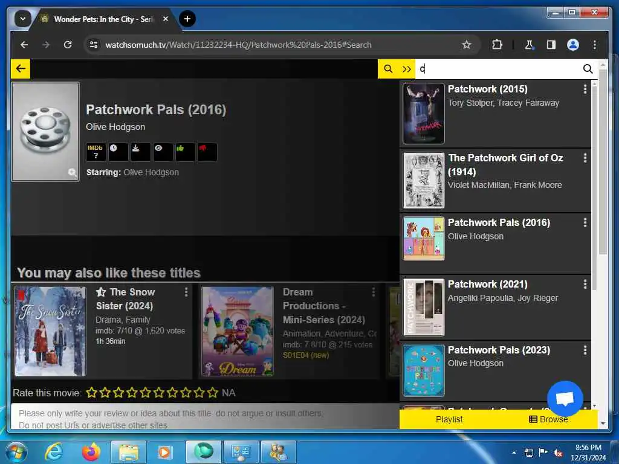This screenshot has width=619, height=464.
Task: Submit the search with the right-hand magnifier
Action: (588, 69)
